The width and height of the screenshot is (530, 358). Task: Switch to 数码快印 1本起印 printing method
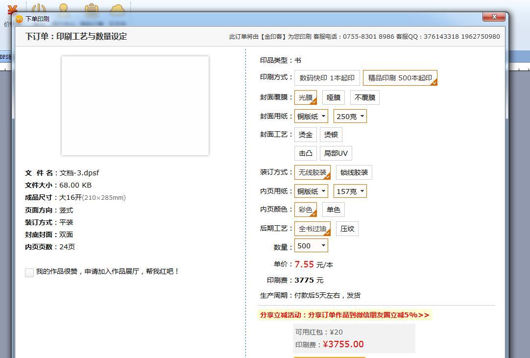tap(327, 78)
